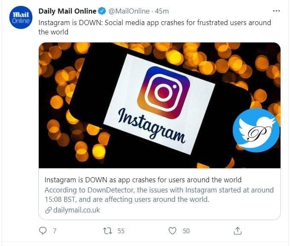This screenshot has height=246, width=292.
Task: Click the reply count 7
Action: tap(55, 231)
